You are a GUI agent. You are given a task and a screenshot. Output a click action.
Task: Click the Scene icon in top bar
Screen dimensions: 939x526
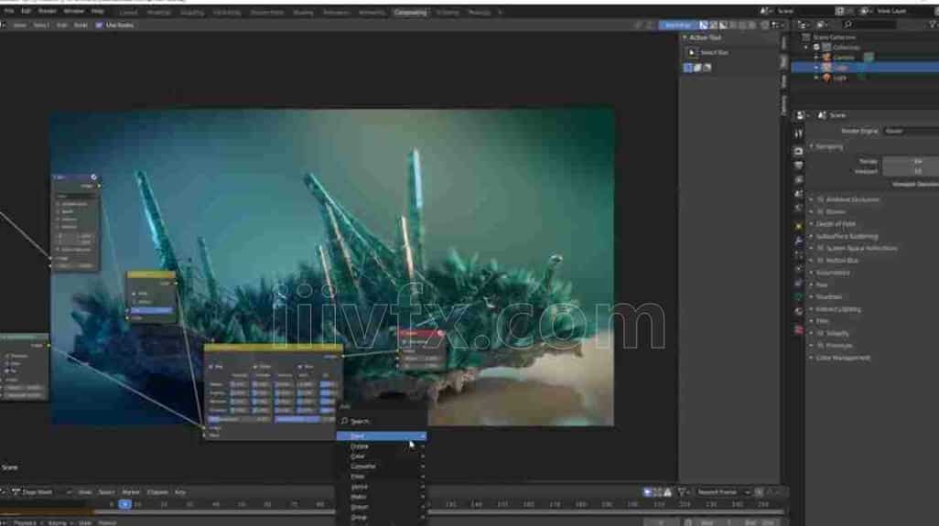click(765, 11)
